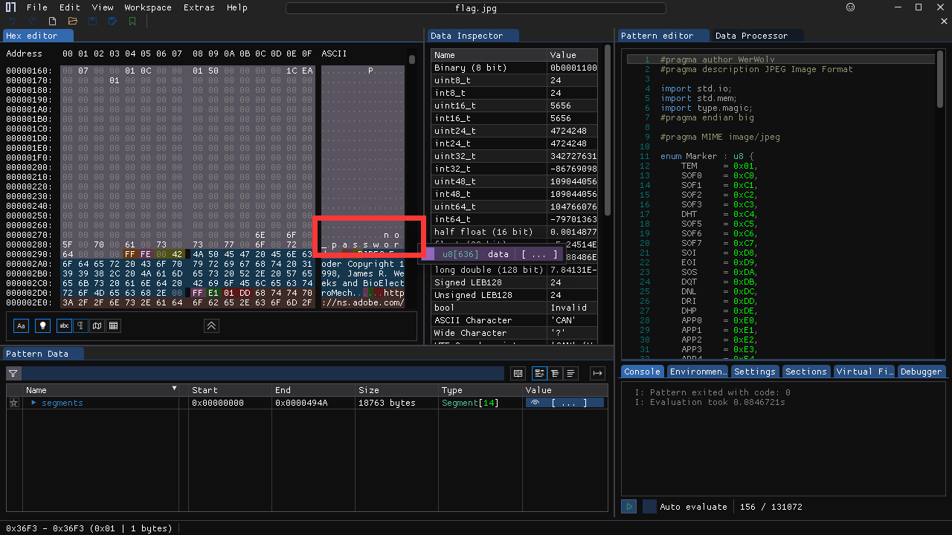This screenshot has width=952, height=535.
Task: Favorite the segments row star
Action: point(13,403)
